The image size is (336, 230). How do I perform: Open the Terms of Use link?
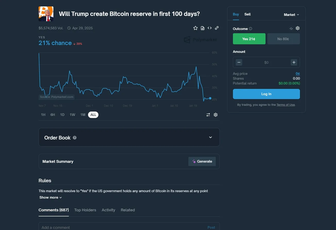coord(285,105)
